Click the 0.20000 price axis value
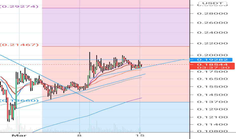The image size is (236, 139). click(212, 55)
